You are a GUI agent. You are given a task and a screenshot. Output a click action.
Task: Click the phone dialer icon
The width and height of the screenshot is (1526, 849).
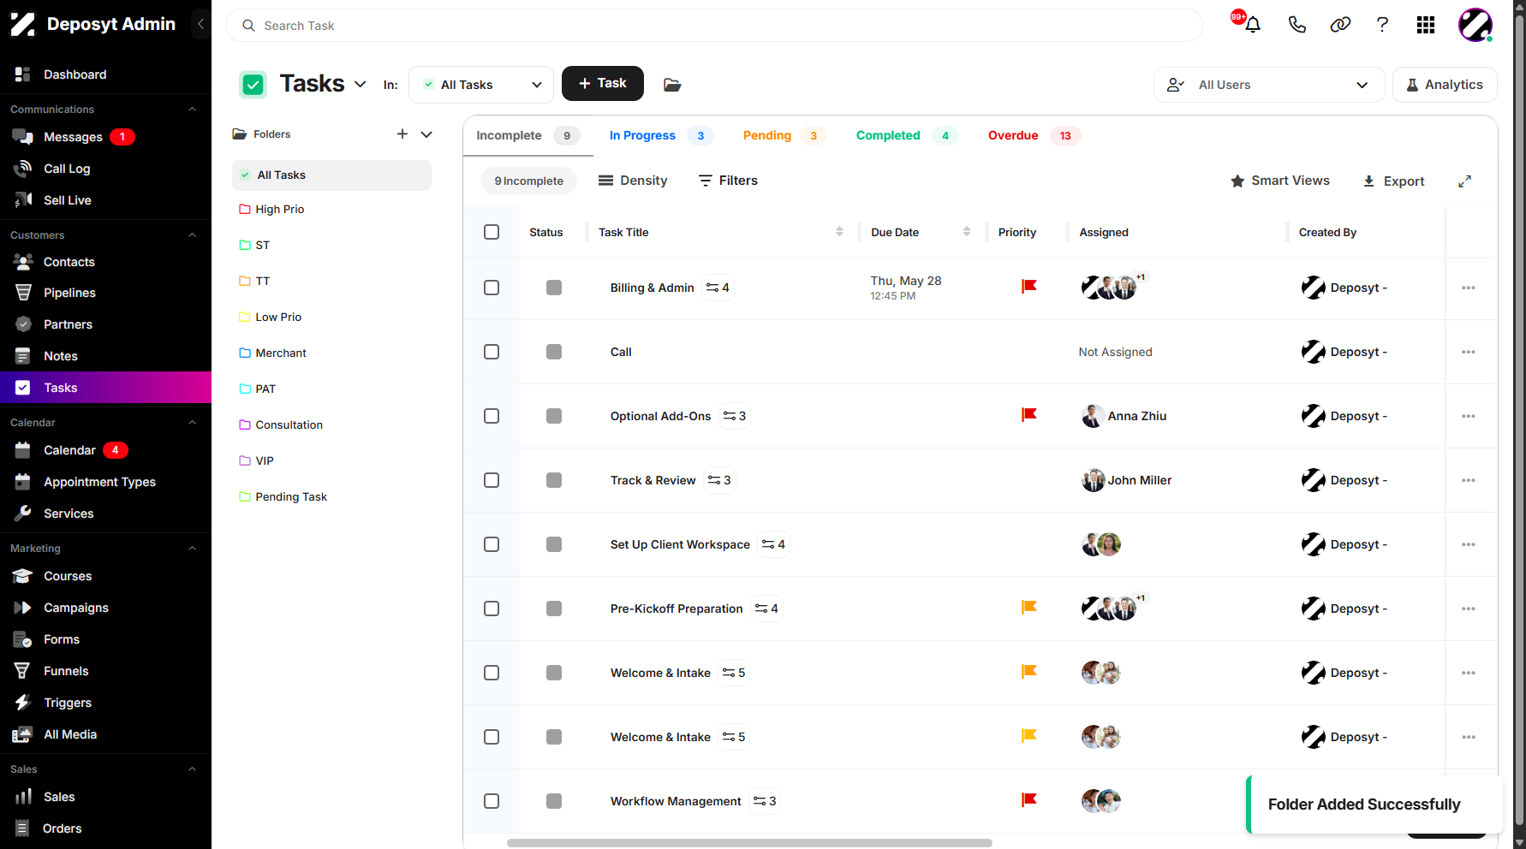pos(1297,25)
